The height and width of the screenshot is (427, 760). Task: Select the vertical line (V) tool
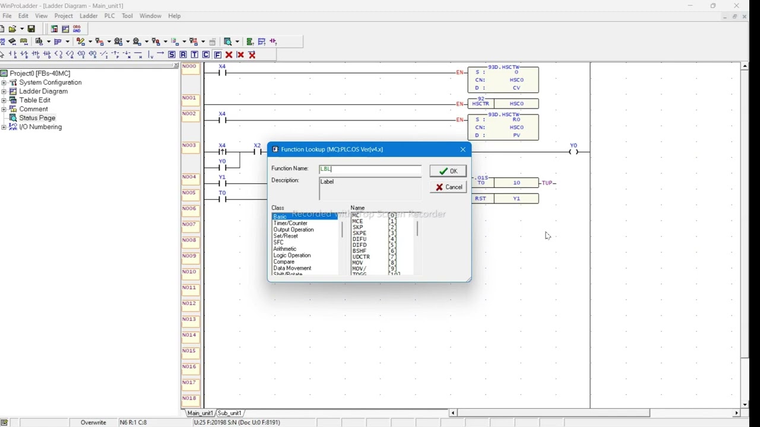click(151, 55)
